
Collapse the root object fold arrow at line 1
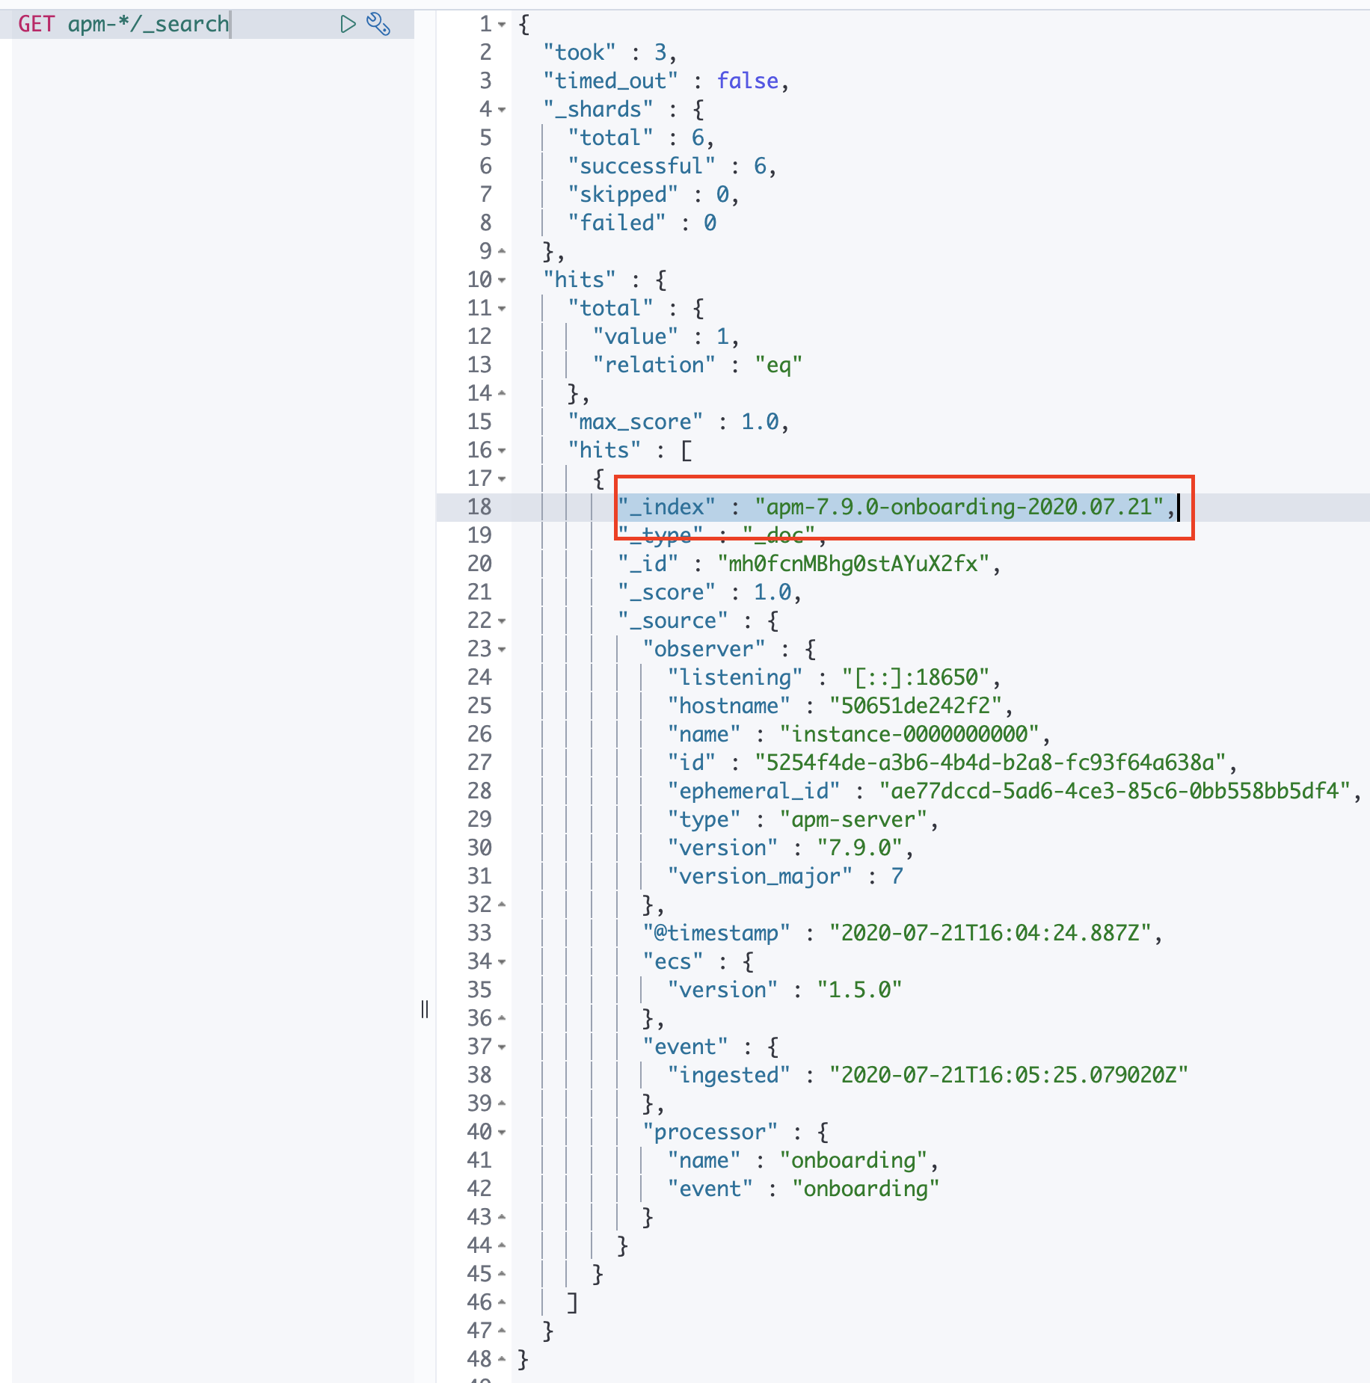coord(502,25)
